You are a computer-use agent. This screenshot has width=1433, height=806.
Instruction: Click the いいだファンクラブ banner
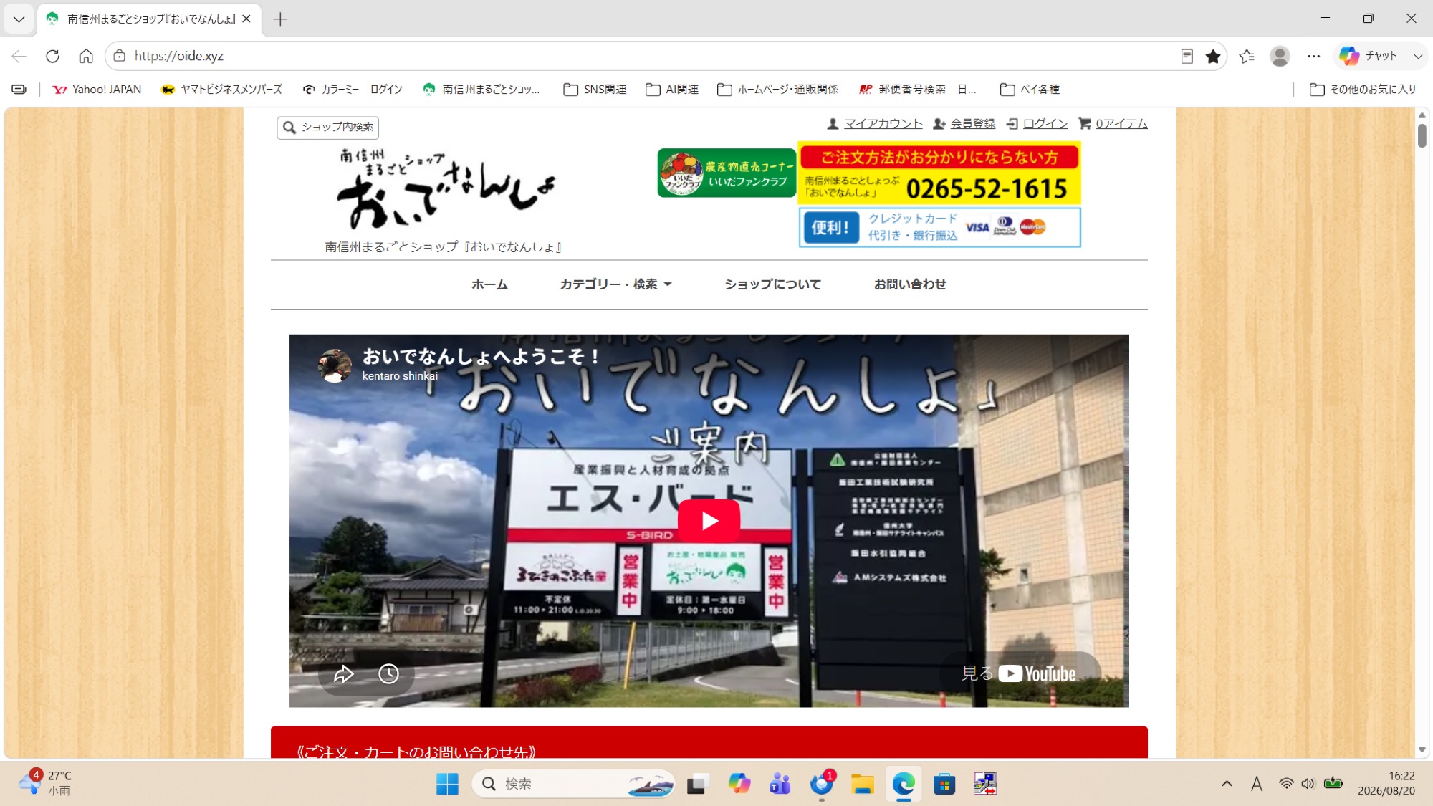coord(727,173)
